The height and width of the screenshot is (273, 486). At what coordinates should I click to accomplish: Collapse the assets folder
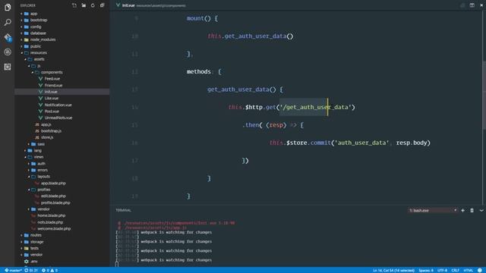(x=39, y=59)
